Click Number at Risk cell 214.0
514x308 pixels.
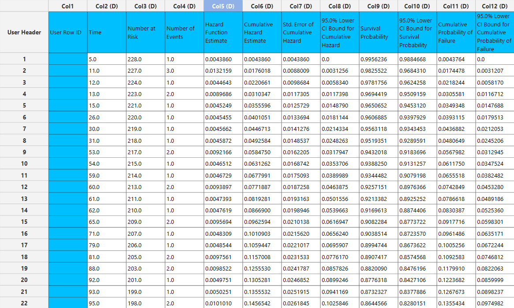click(146, 175)
